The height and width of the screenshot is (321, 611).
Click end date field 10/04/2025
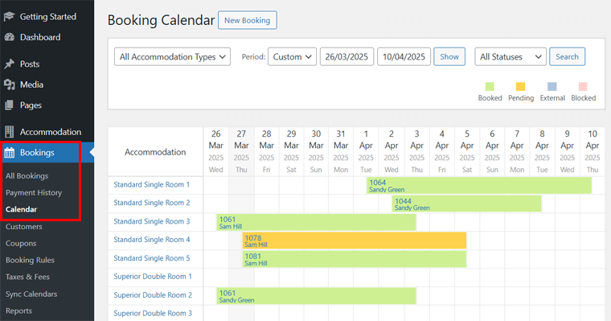pyautogui.click(x=404, y=57)
